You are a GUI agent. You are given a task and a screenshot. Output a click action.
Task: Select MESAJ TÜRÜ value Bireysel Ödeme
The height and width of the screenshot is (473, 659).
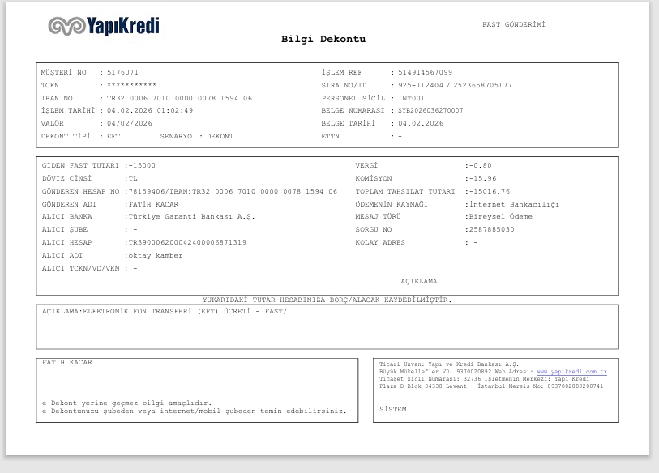[501, 217]
